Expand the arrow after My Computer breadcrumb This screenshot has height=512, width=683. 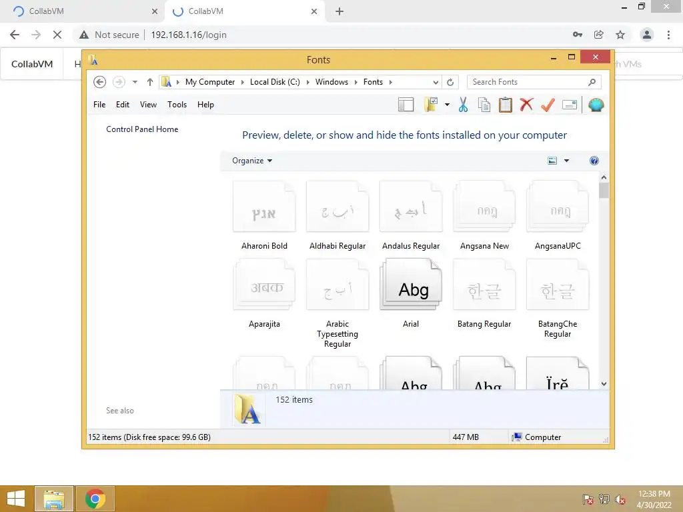click(x=243, y=82)
